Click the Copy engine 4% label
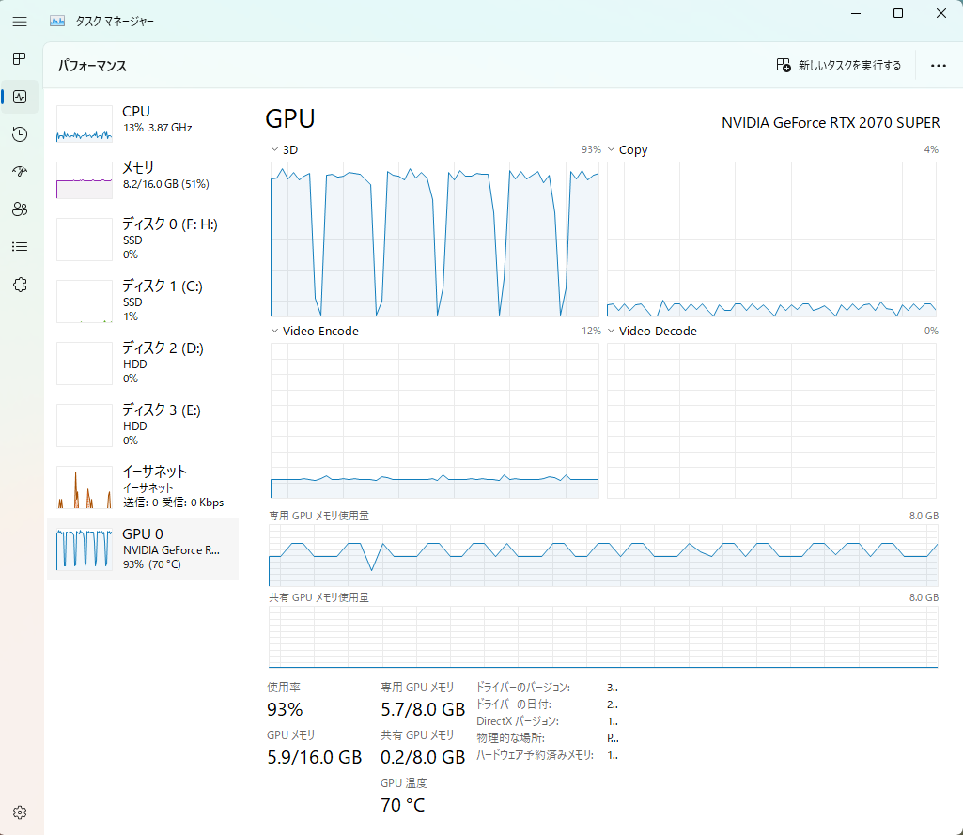This screenshot has width=963, height=835. pos(931,149)
